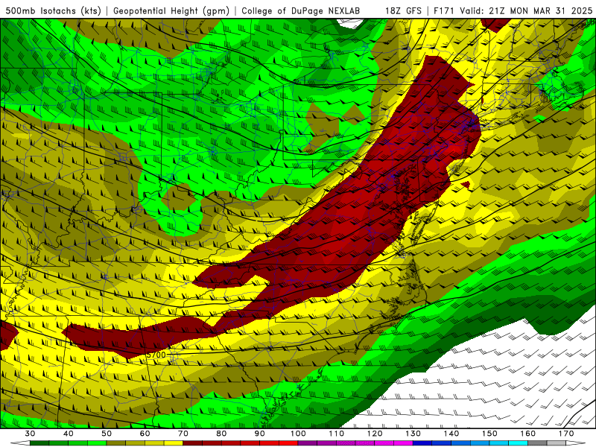Click the '50' legend scale label

(107, 434)
